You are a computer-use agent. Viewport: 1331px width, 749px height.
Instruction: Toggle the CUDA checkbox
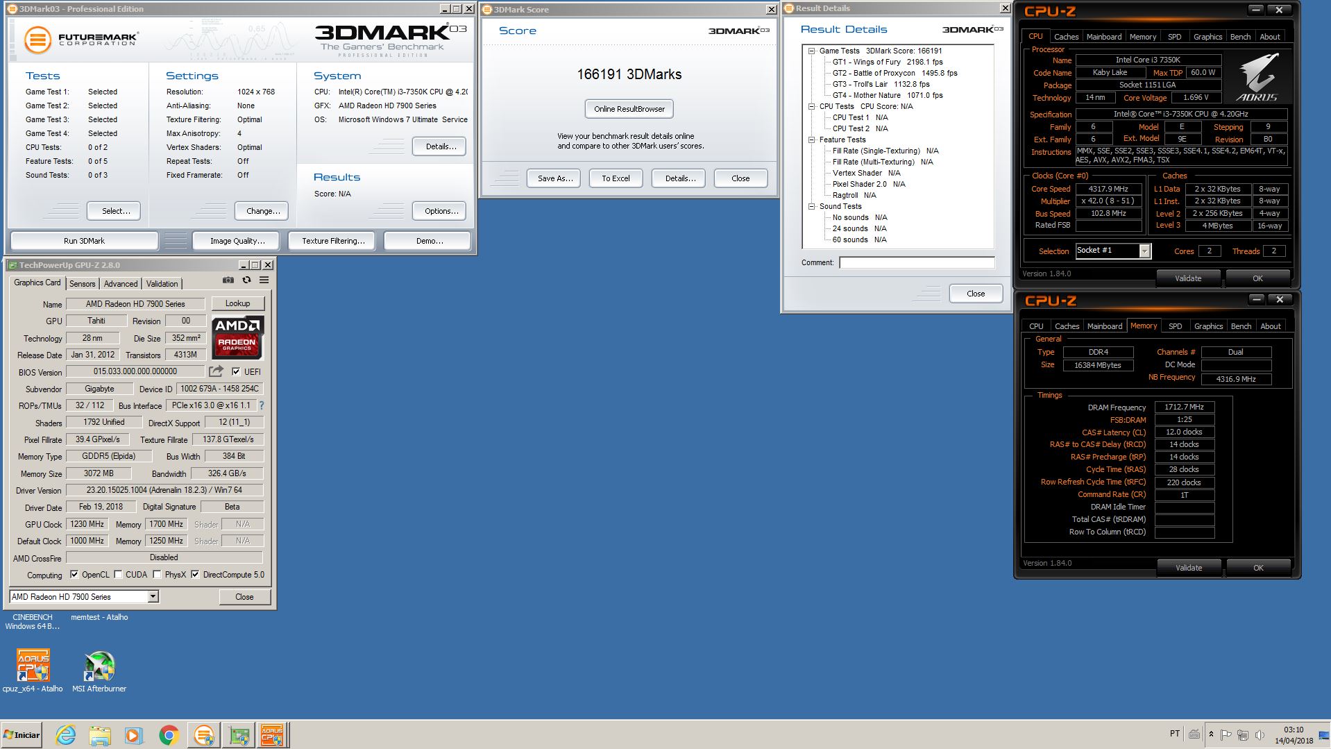tap(119, 574)
